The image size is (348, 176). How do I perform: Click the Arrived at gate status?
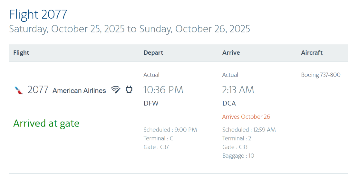[46, 123]
